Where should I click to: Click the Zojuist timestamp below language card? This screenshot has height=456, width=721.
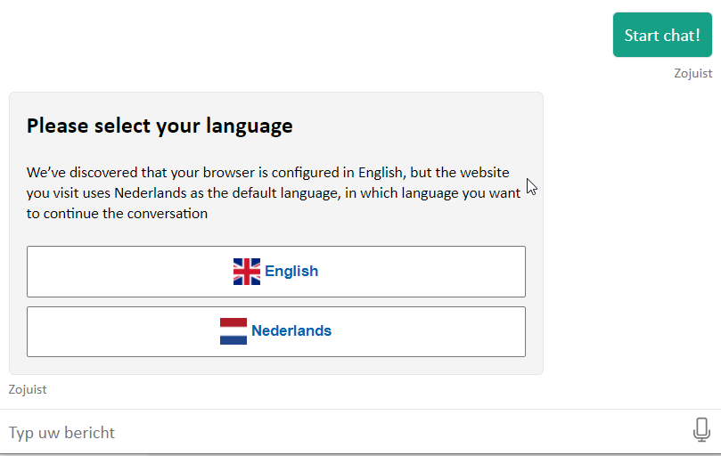click(28, 389)
